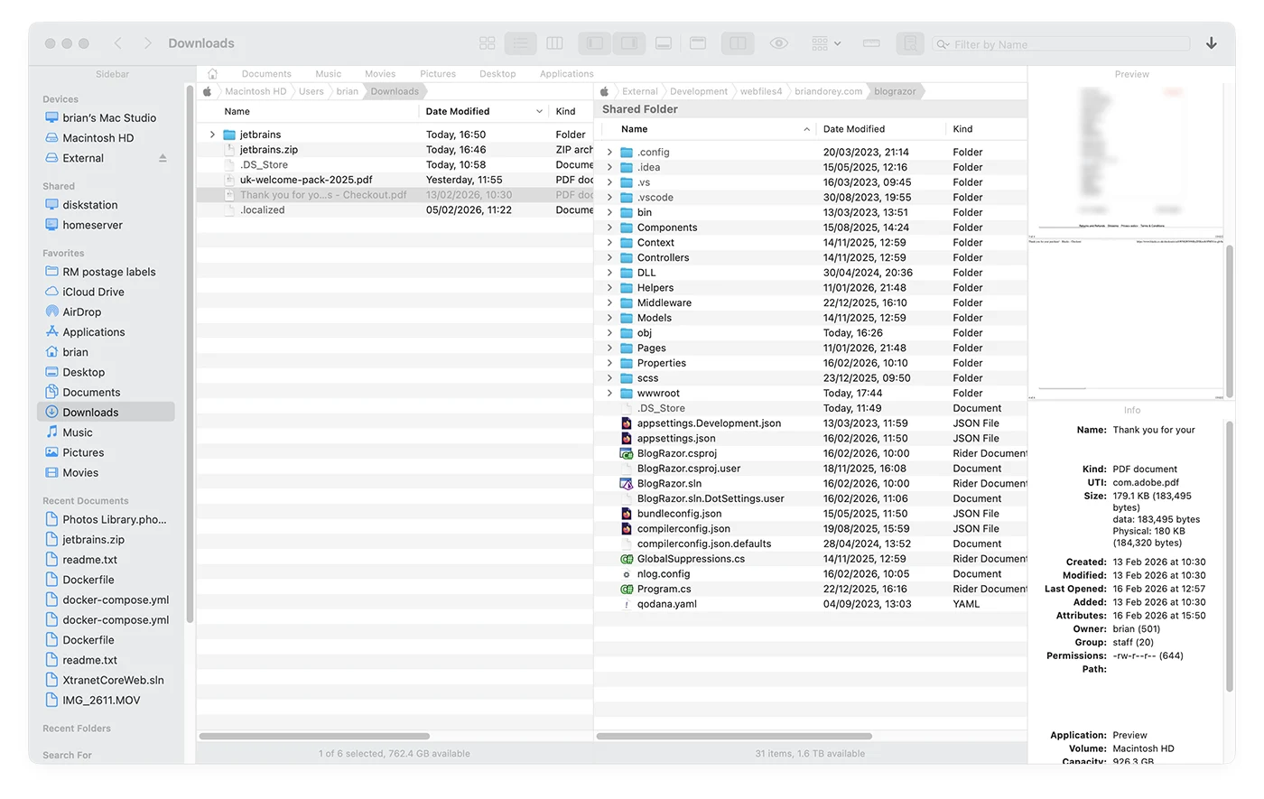Toggle the left sidebar panel button
This screenshot has width=1264, height=799.
pyautogui.click(x=595, y=43)
